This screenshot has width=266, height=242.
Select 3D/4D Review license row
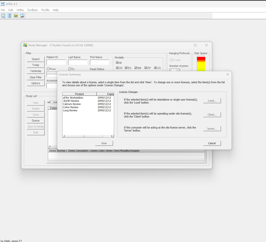point(88,101)
